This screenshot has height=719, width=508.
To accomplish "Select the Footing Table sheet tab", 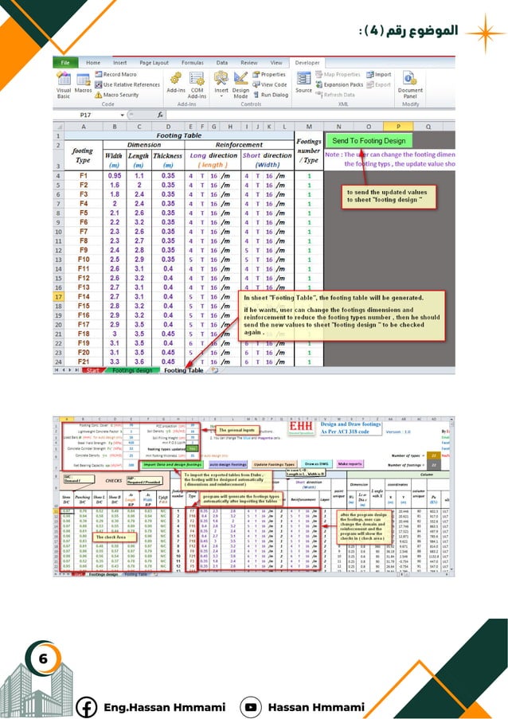I will click(x=183, y=370).
